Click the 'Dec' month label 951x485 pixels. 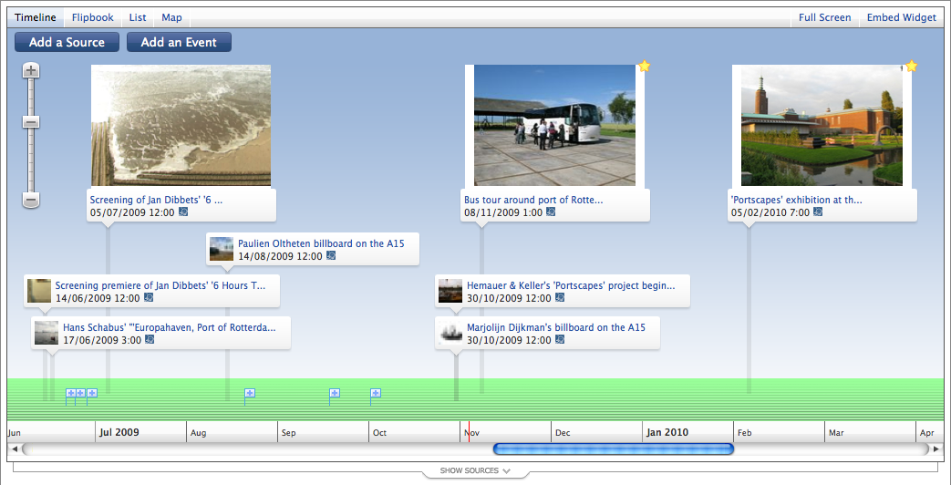coord(563,433)
